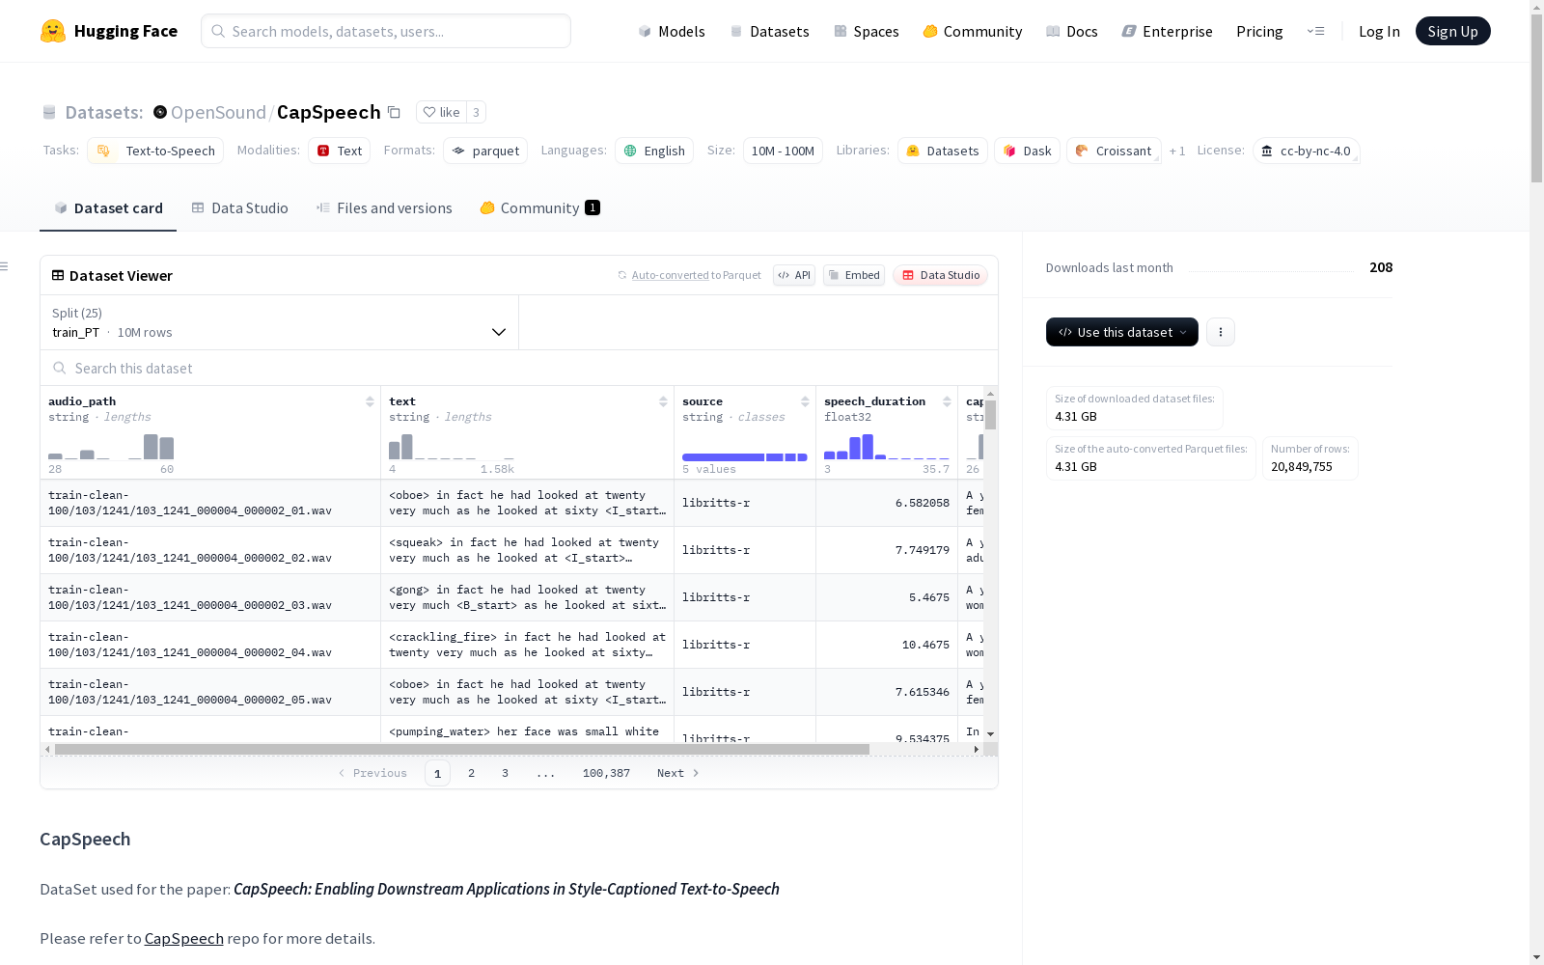Open Community in the top navbar
Screen dimensions: 1544x965
[x=973, y=31]
